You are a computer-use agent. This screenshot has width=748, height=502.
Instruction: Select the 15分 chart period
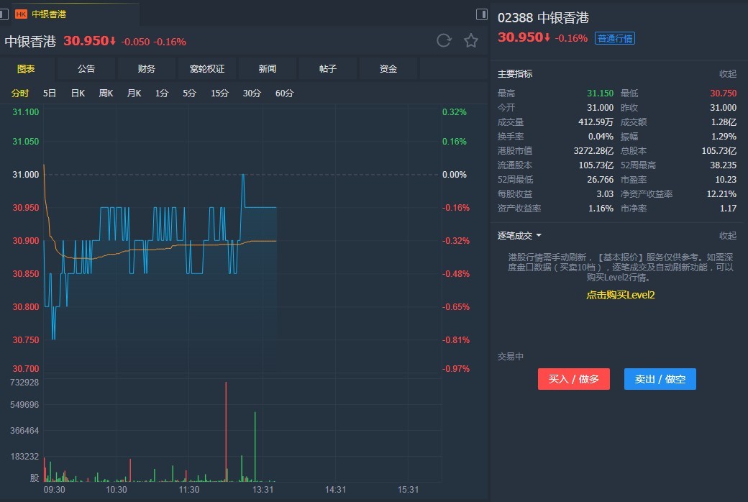tap(219, 93)
